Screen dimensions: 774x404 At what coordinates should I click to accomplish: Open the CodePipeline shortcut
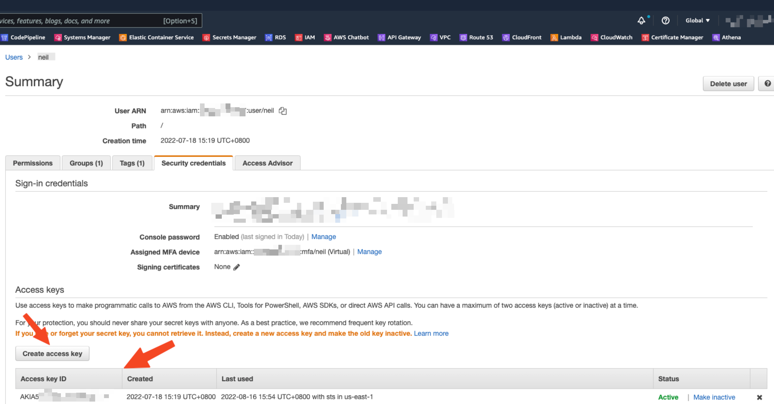click(x=23, y=37)
